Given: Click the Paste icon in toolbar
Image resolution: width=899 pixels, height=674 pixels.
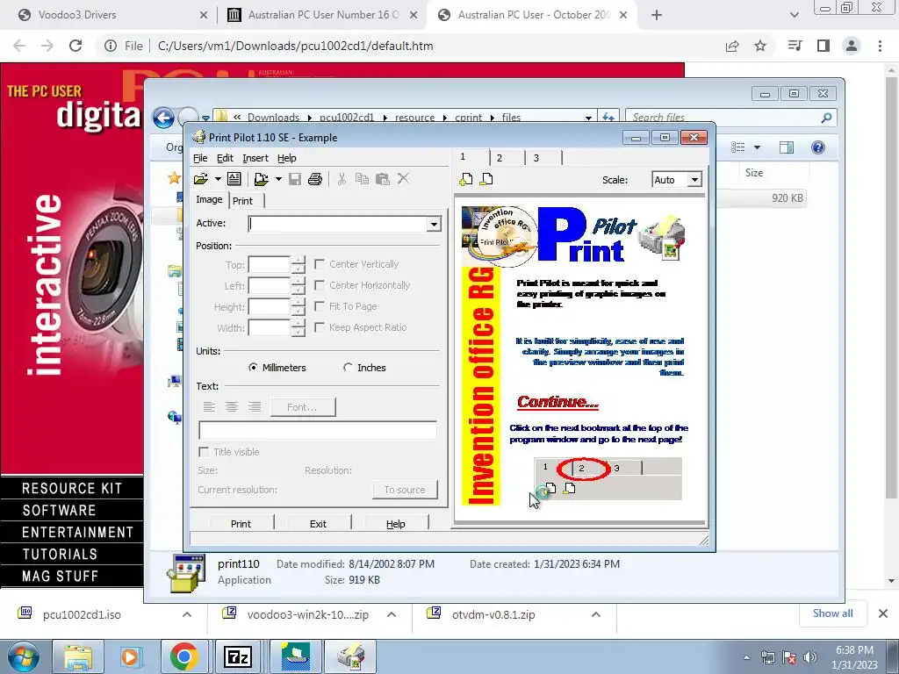Looking at the screenshot, I should 383,179.
